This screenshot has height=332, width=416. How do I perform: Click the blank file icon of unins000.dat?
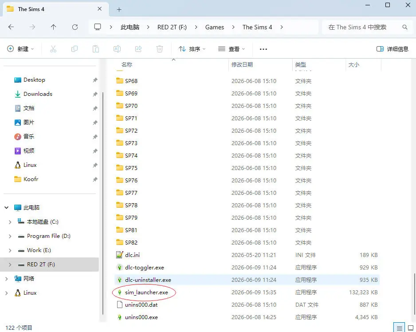pyautogui.click(x=120, y=304)
